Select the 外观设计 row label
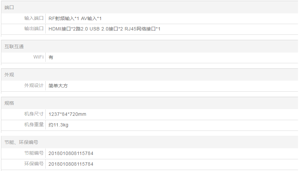The image size is (299, 171). tap(34, 86)
